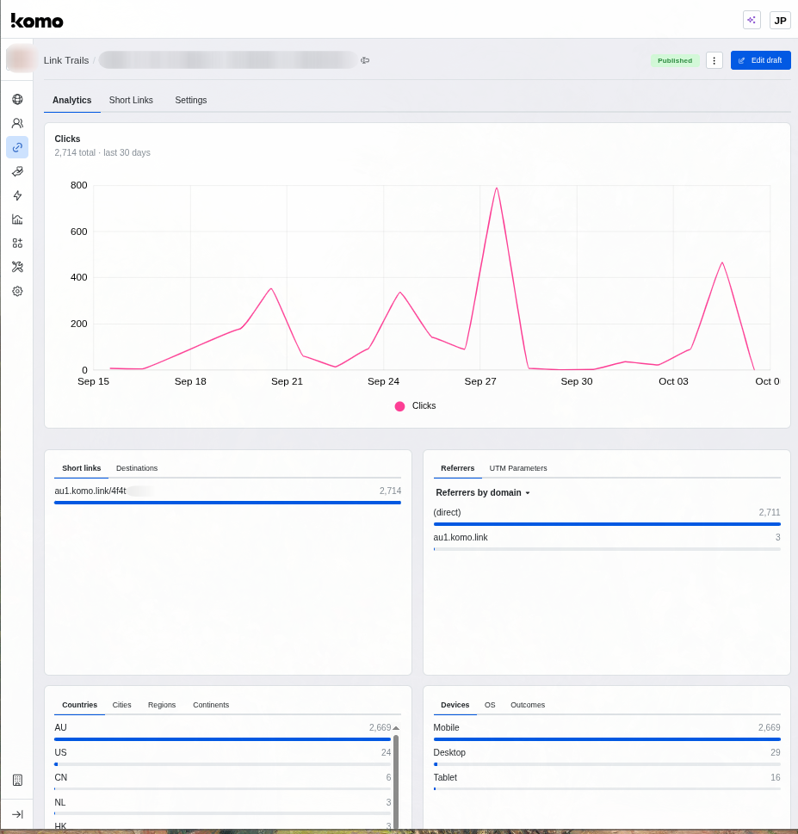
Task: Select the Countries sub-tab
Action: (x=79, y=705)
